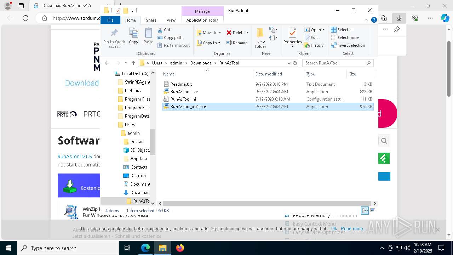This screenshot has width=453, height=255.
Task: Collapse the ribbon with the chevron
Action: (x=367, y=20)
